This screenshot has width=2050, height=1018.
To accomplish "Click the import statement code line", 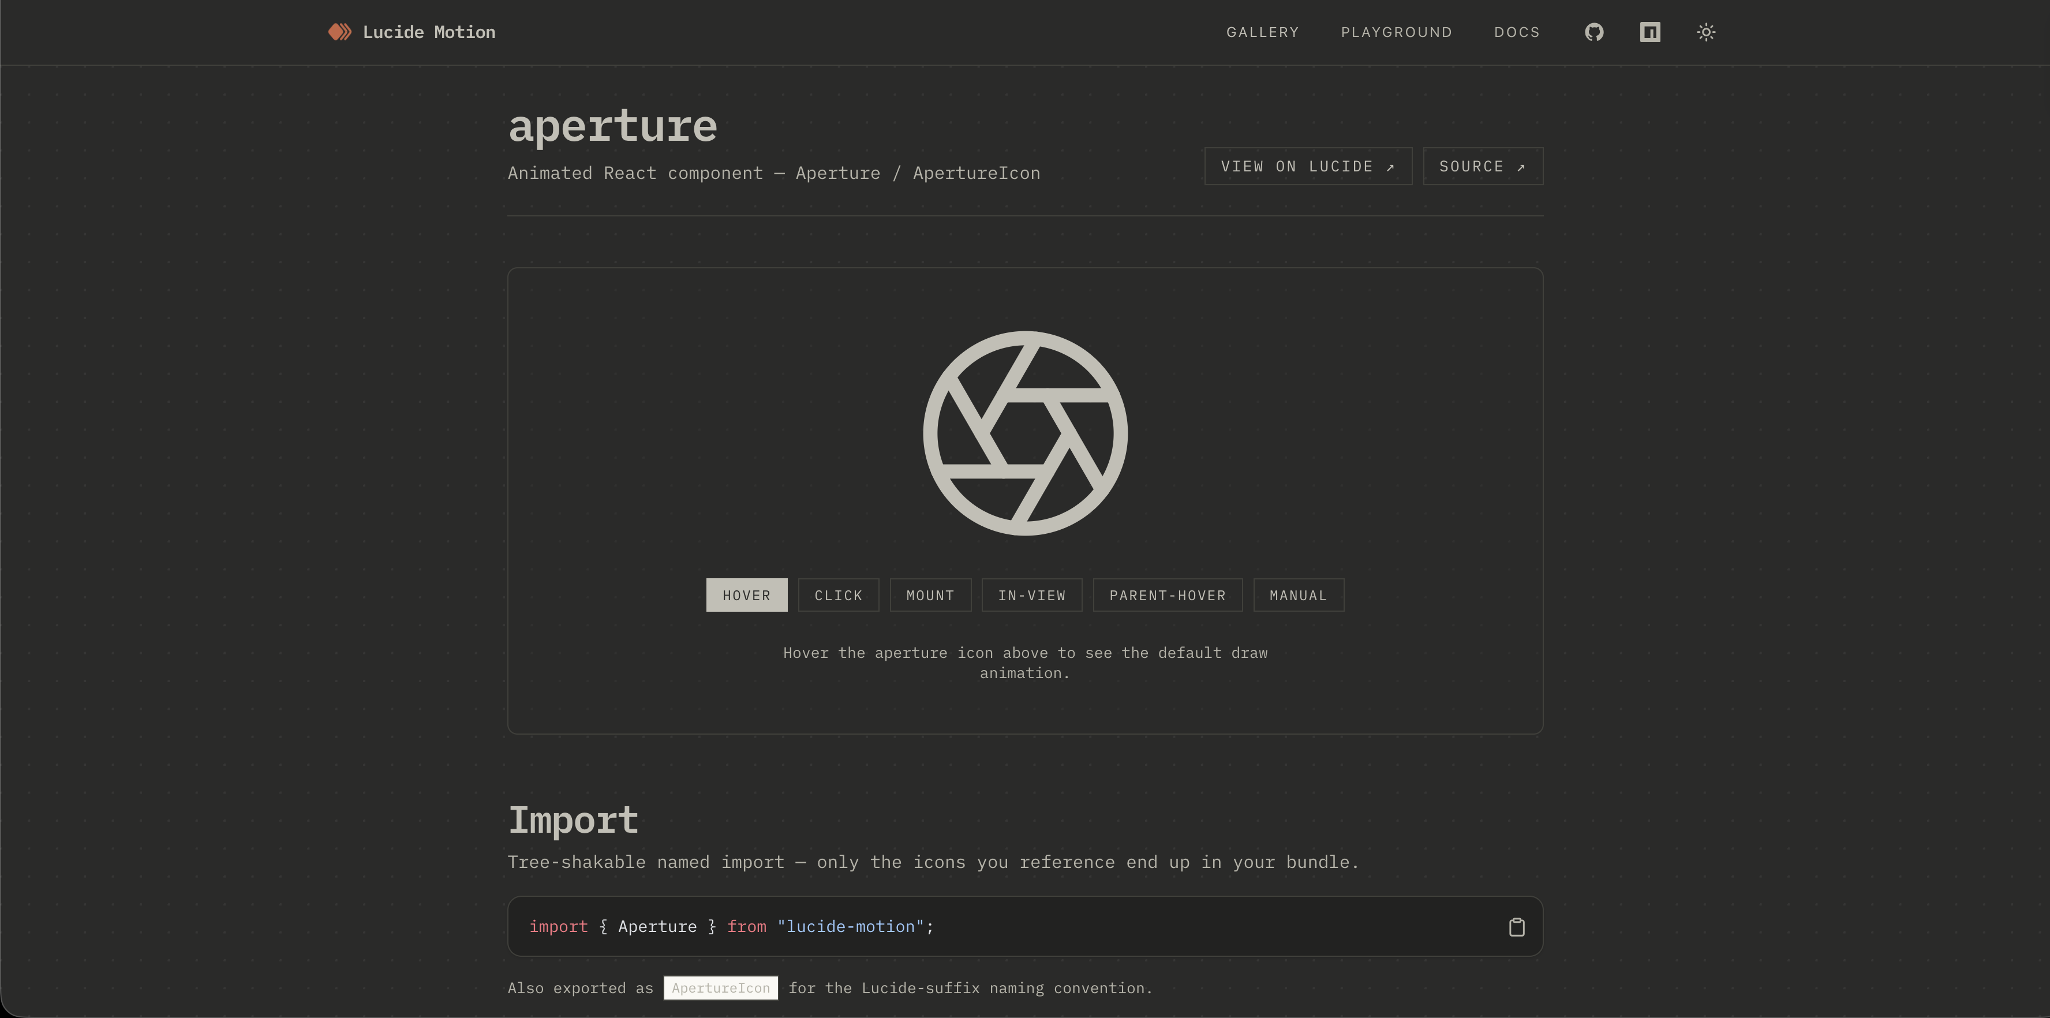I will point(731,926).
